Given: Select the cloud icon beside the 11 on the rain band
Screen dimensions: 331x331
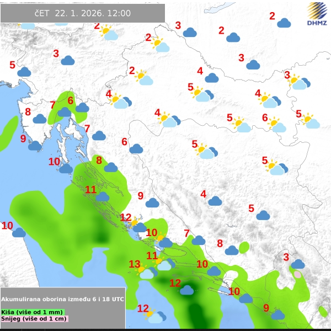Looking at the screenshot, I should (x=103, y=196).
